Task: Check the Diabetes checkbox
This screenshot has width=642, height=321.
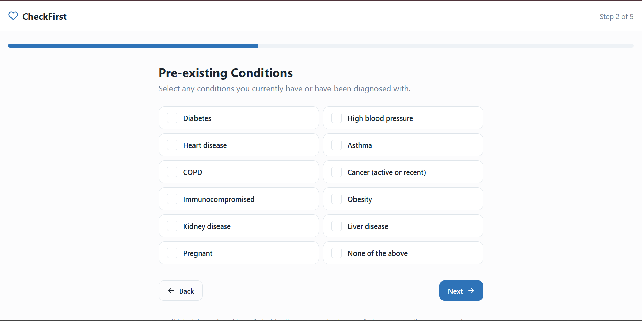Action: tap(172, 118)
